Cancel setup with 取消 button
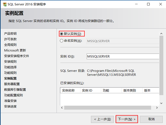The height and width of the screenshot is (125, 166). point(151,119)
